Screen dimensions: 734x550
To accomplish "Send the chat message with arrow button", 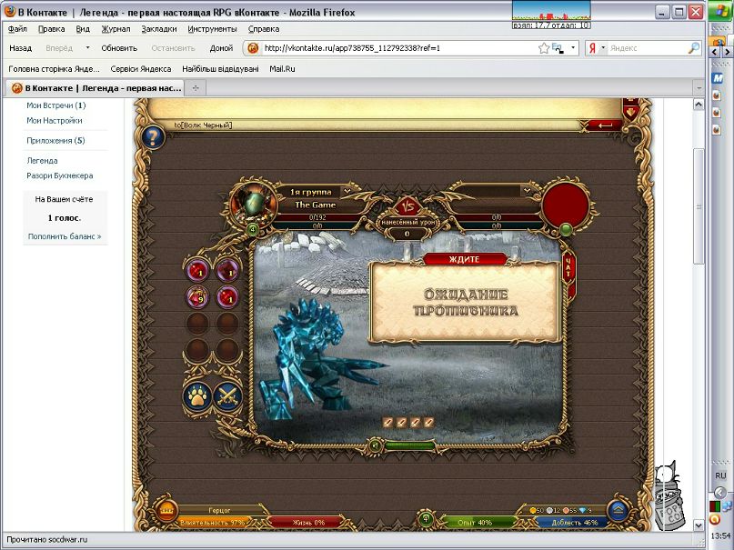I will (605, 125).
